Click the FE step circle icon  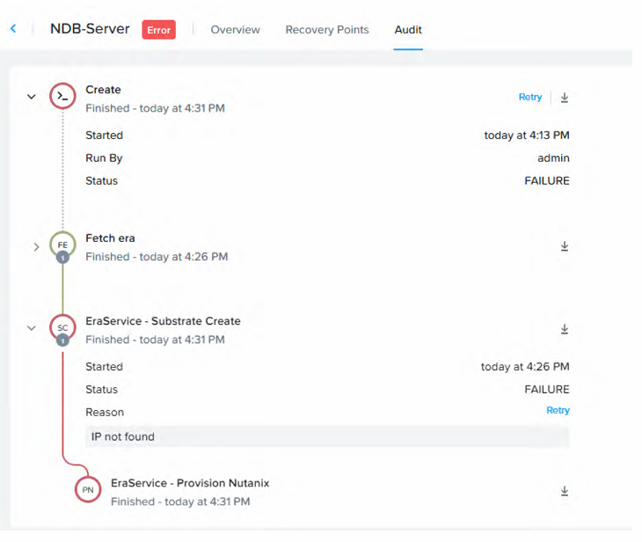click(62, 245)
